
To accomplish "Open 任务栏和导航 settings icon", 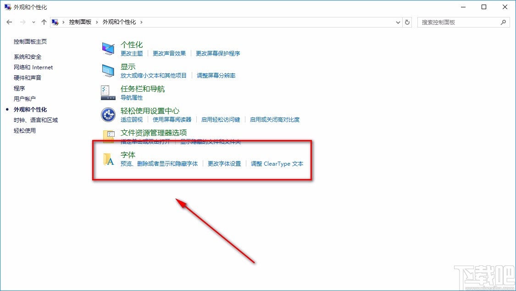I will [108, 92].
